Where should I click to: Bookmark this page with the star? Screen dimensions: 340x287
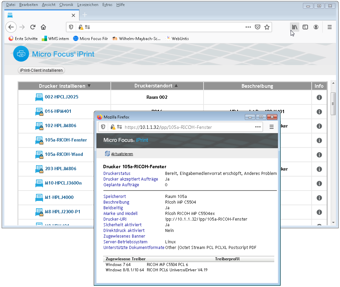click(267, 27)
